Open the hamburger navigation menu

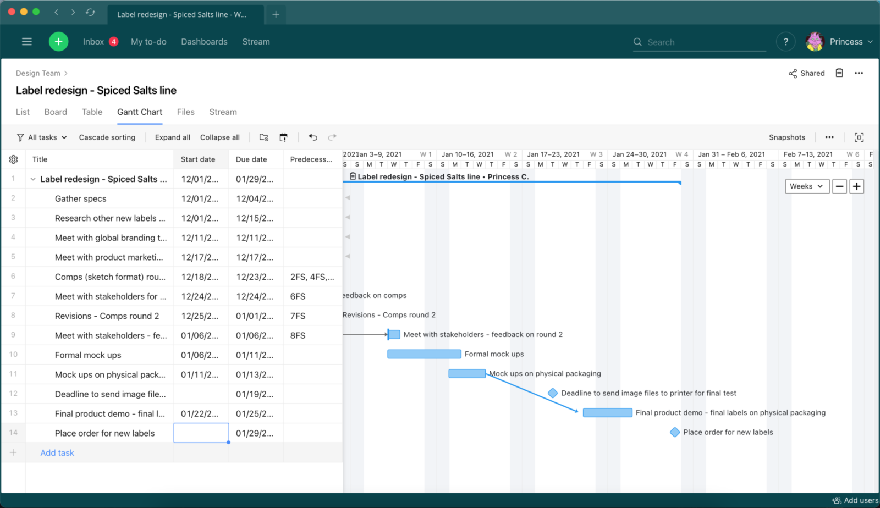click(26, 42)
